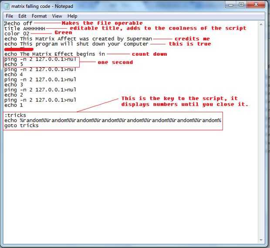Click line 'echo This Matrix Affect was created by Superman'
270x248 pixels.
(x=78, y=39)
